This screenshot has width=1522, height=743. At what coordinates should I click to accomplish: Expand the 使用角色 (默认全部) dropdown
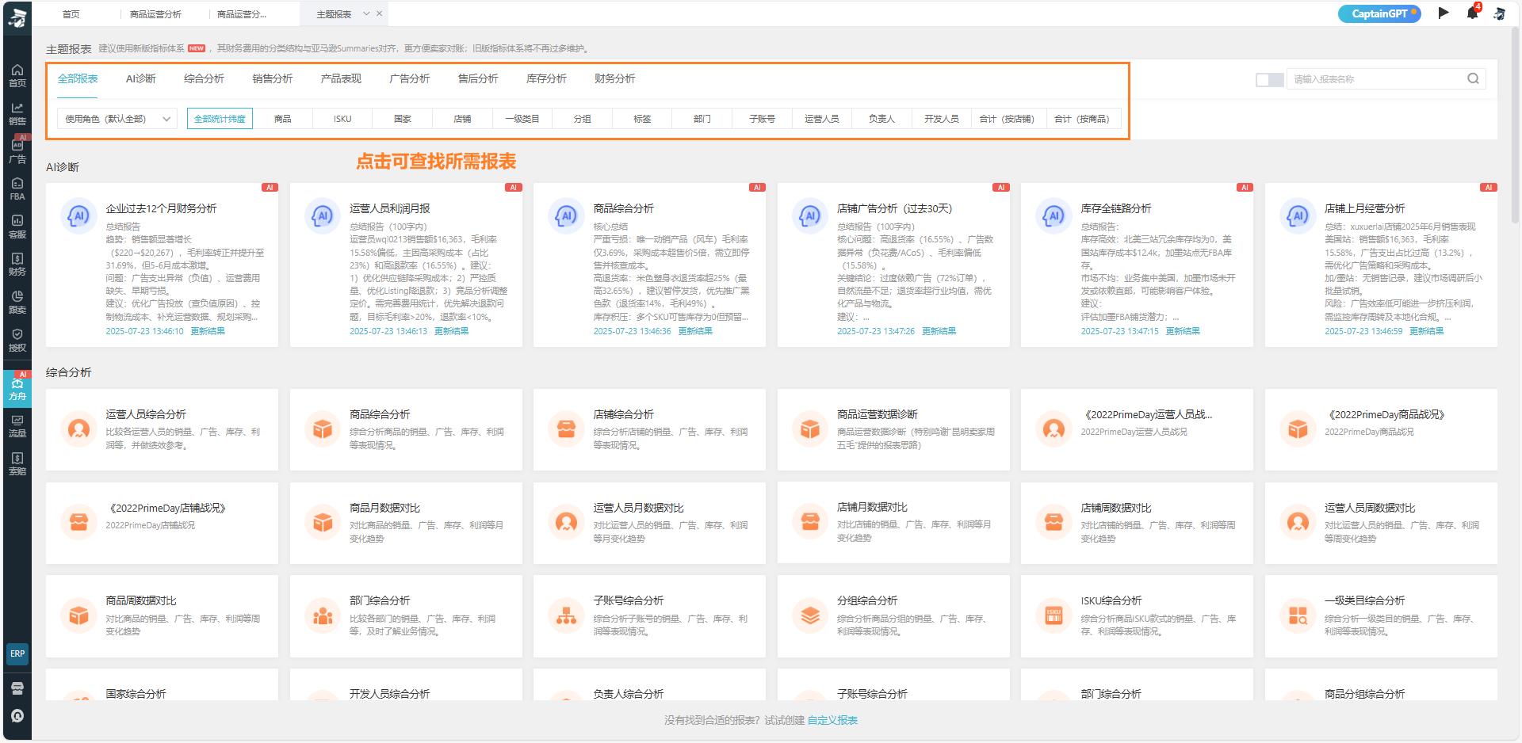pos(117,119)
